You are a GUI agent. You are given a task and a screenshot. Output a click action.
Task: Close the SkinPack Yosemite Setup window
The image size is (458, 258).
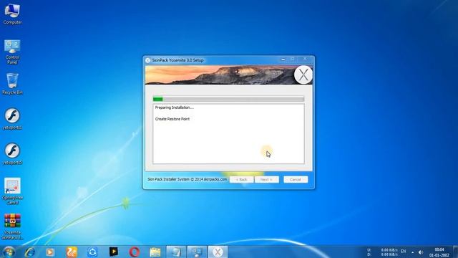pos(306,59)
